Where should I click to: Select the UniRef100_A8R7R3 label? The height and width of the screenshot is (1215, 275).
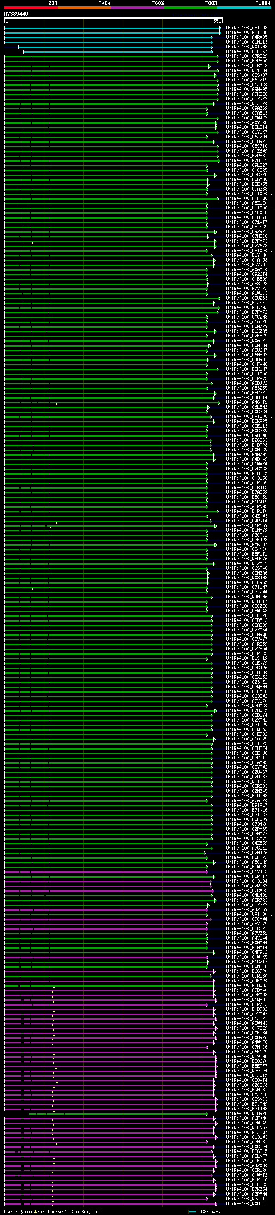point(247,900)
